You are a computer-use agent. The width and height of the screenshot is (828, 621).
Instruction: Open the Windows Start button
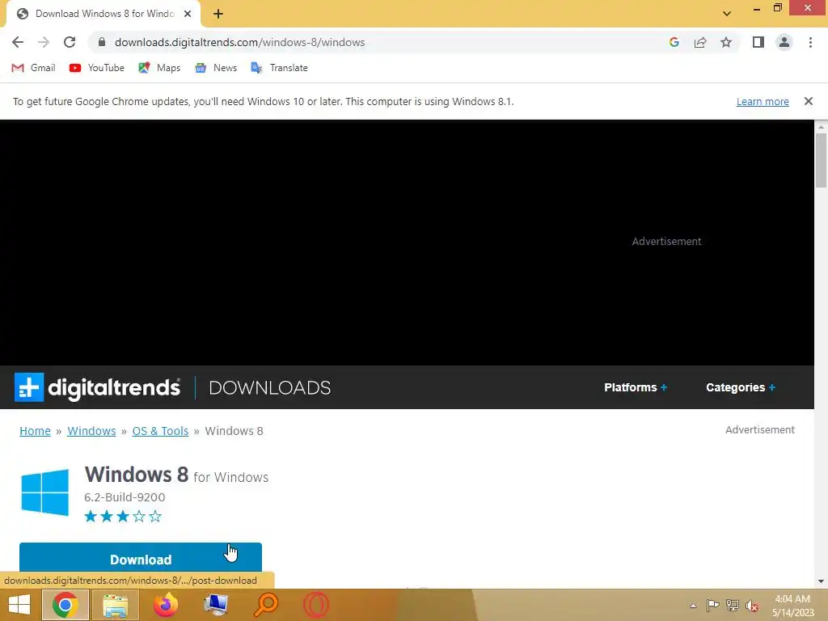click(19, 605)
